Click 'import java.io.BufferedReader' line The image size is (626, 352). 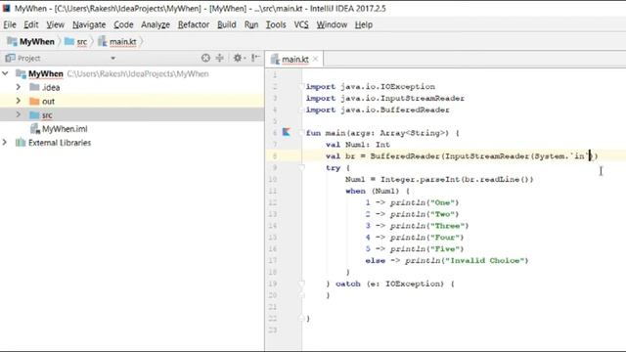tap(378, 110)
